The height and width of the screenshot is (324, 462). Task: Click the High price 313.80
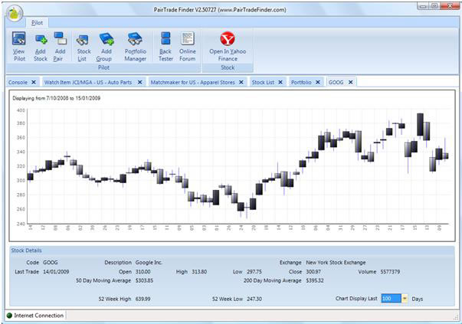pos(199,272)
